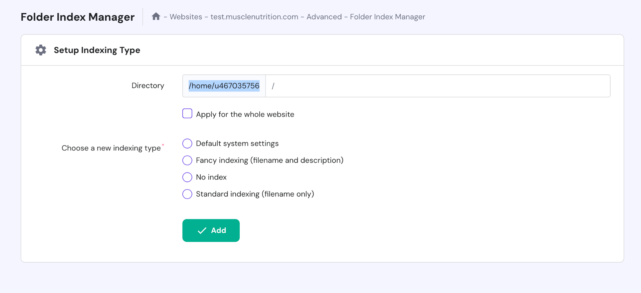Choose Fancy indexing (filename and description)

point(187,161)
